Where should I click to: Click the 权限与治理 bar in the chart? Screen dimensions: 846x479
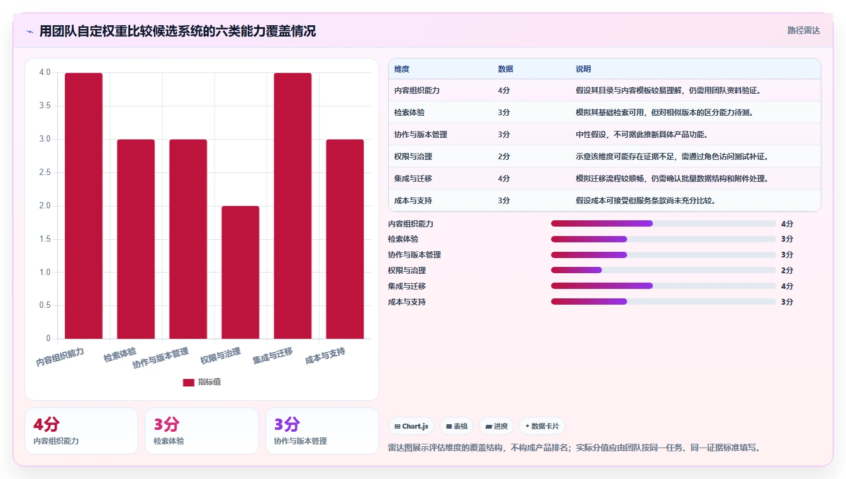(240, 273)
